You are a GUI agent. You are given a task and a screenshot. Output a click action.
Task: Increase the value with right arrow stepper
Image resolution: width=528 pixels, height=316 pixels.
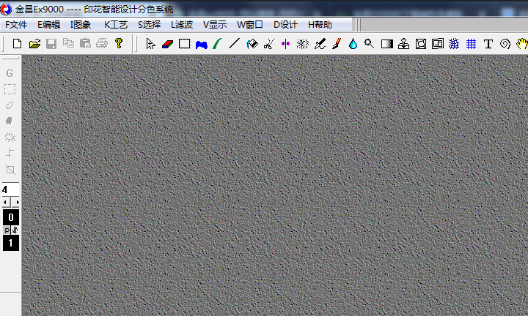coord(15,202)
